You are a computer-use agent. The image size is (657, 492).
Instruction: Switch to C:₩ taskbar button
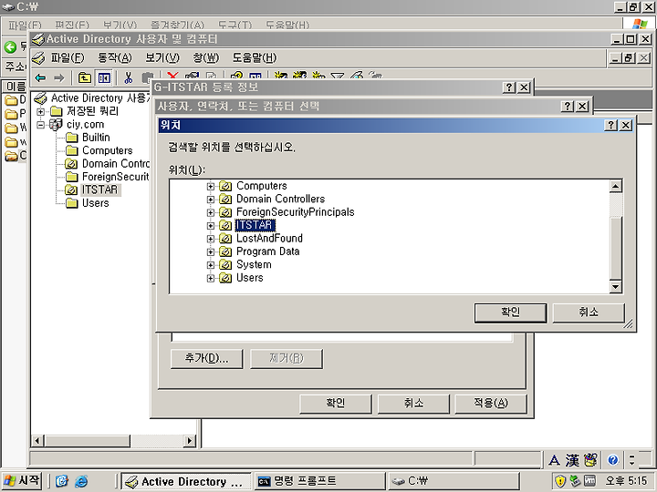(x=453, y=481)
